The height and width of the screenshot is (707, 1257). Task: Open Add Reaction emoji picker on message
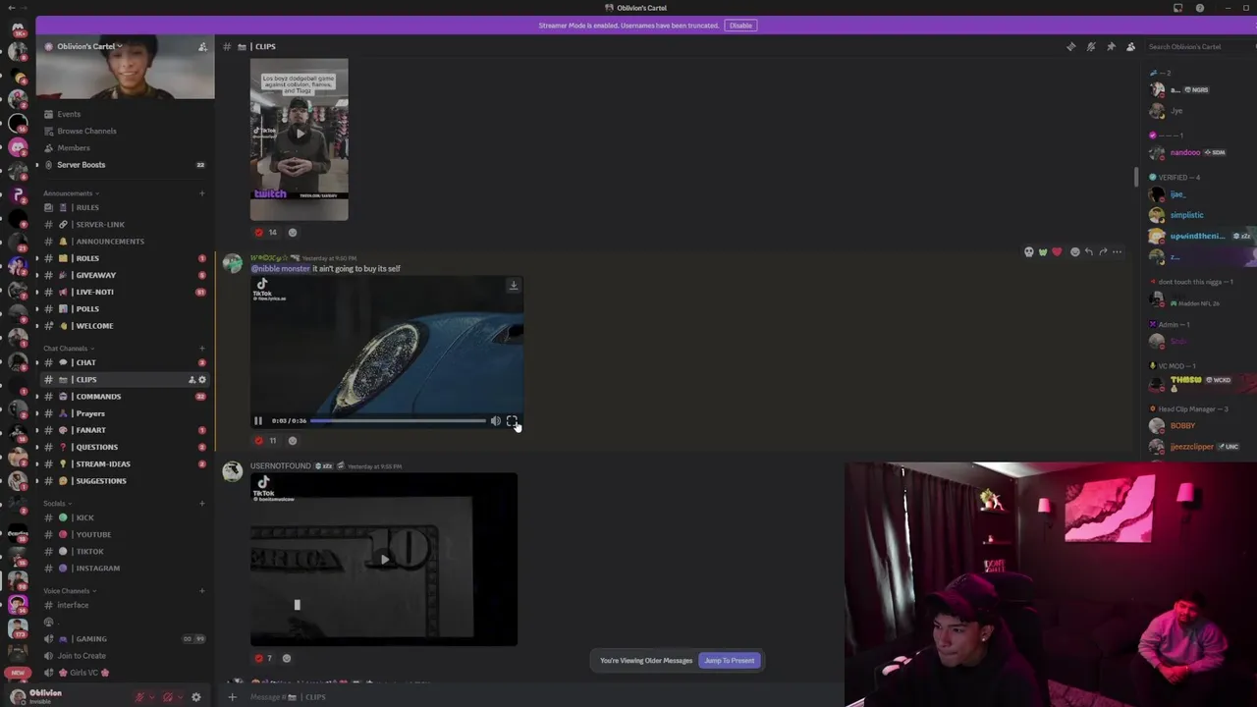(x=1074, y=252)
